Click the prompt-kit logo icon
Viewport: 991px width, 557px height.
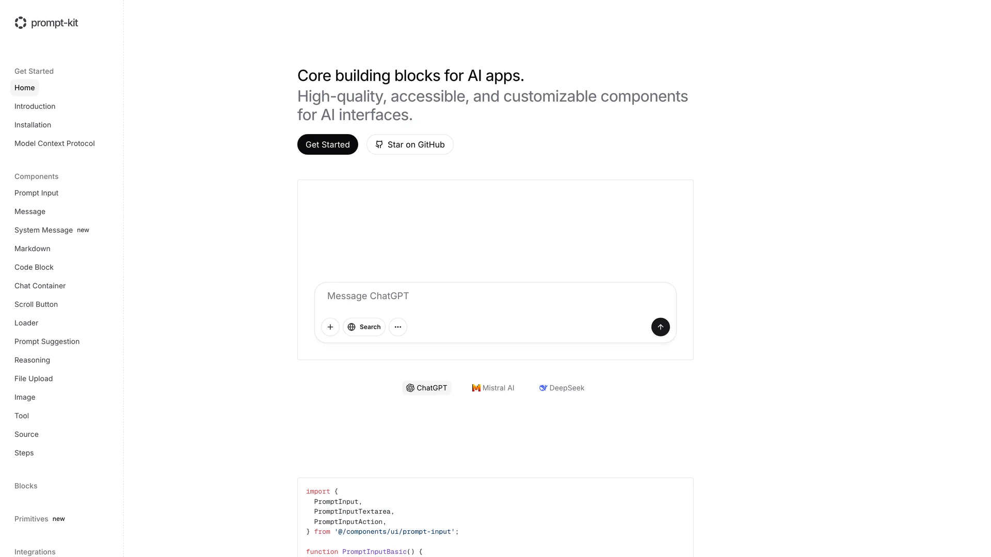pos(21,23)
